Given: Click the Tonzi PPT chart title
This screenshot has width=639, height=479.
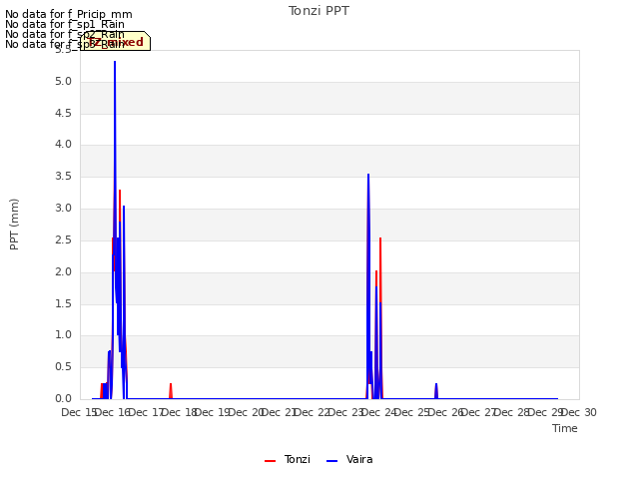Looking at the screenshot, I should pos(319,11).
